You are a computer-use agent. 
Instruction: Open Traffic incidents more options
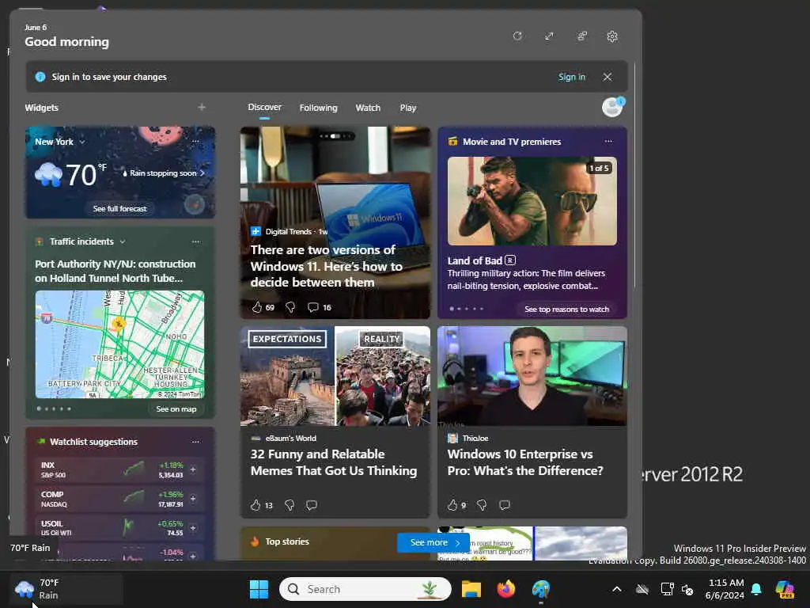coord(195,241)
